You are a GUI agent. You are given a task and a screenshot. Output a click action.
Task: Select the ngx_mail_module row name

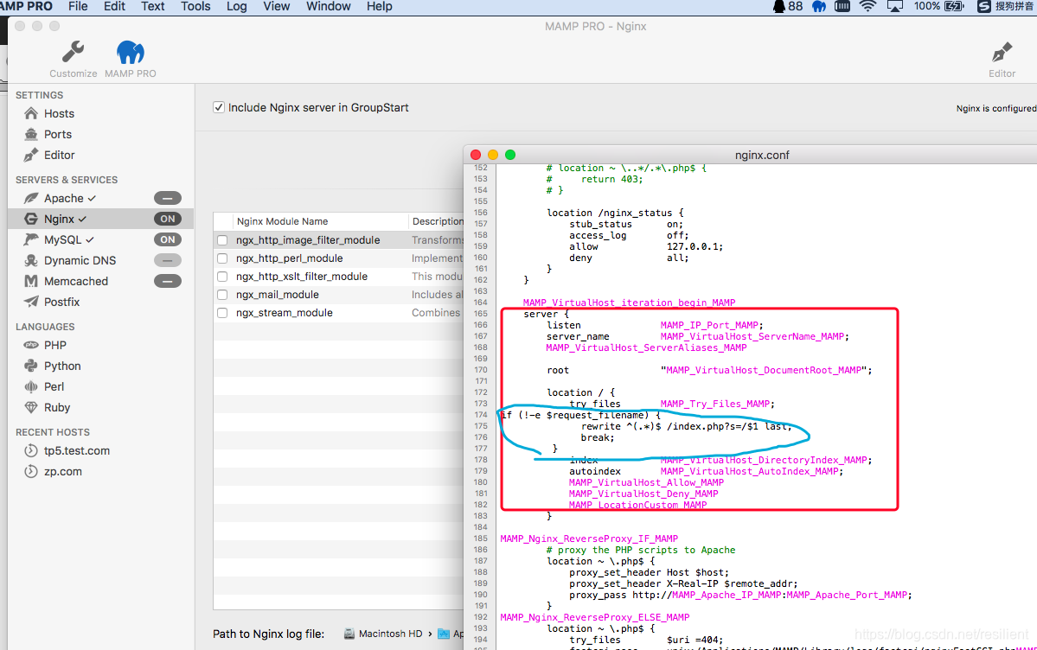(277, 295)
